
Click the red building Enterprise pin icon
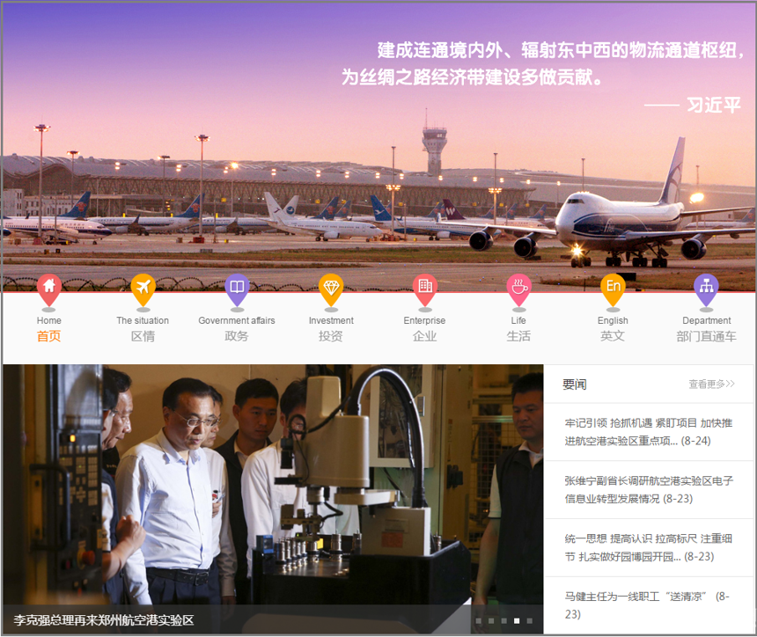(425, 289)
